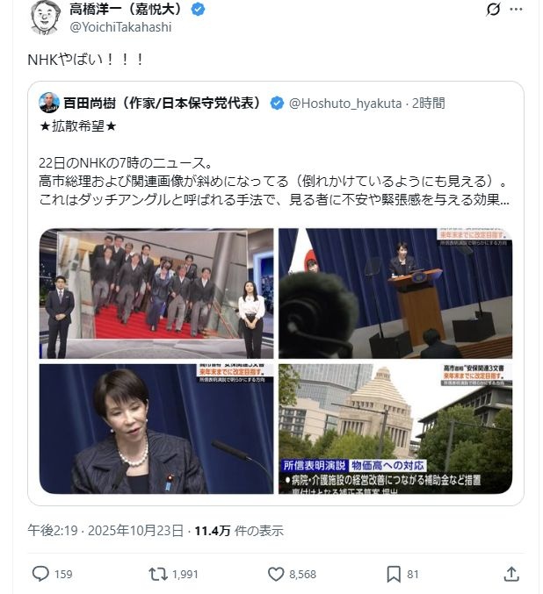This screenshot has height=594, width=543.
Task: Visit the @YoichiTakahashi handle link
Action: click(120, 27)
